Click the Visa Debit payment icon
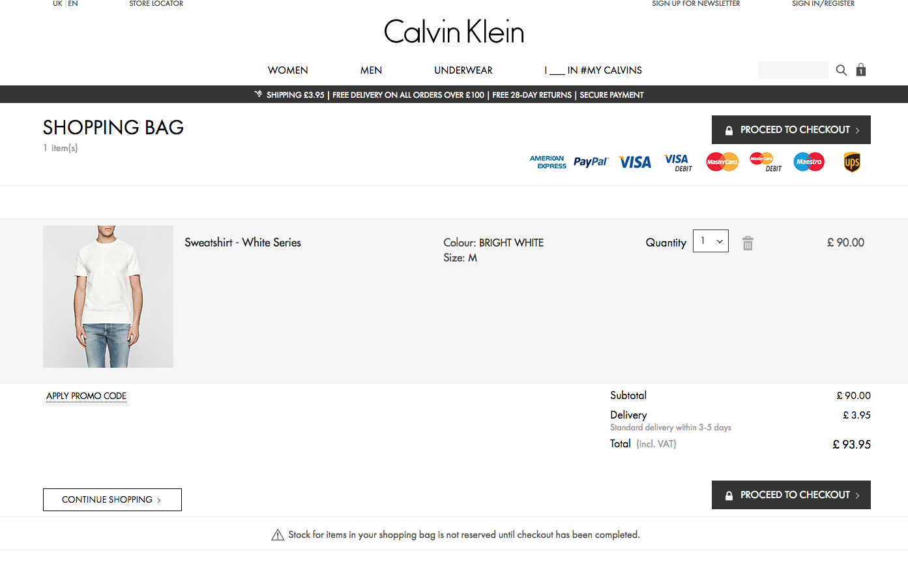This screenshot has width=908, height=564. click(678, 162)
